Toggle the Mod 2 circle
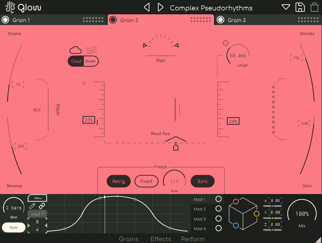Viewport: 322px width, 243px height. click(219, 209)
